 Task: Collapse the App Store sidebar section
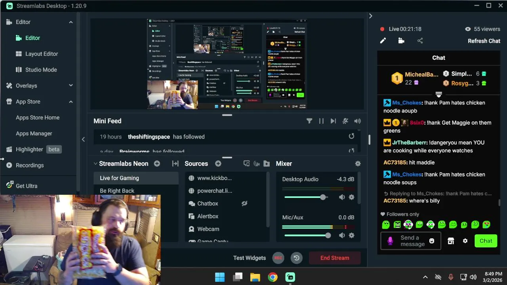click(71, 102)
